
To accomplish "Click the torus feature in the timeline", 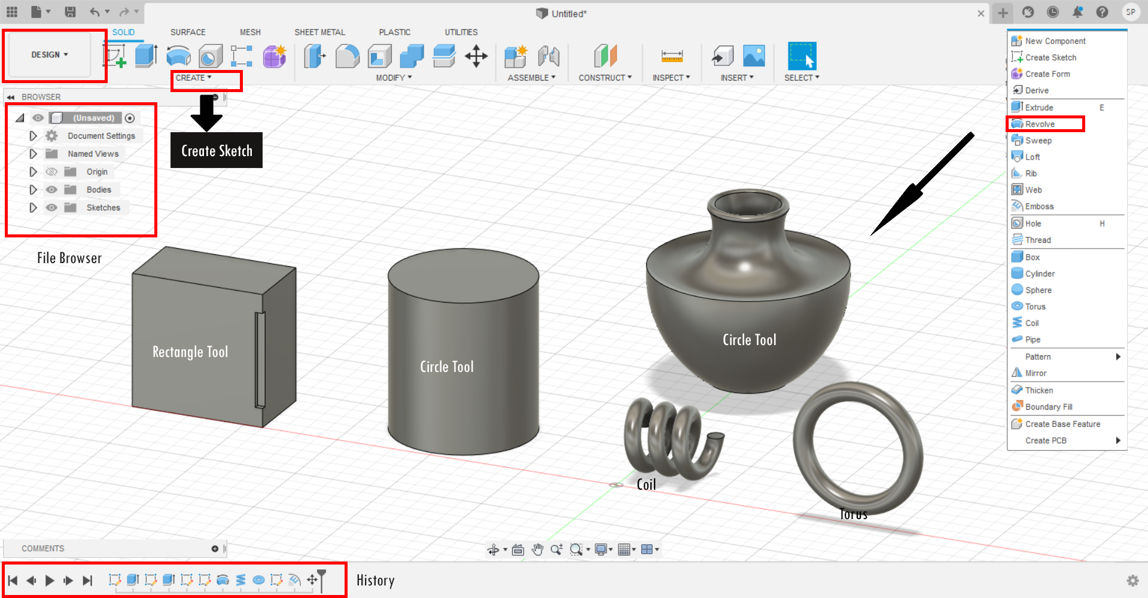I will [258, 579].
